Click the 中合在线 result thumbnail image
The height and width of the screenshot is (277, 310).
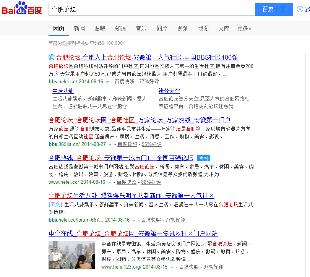point(71,255)
